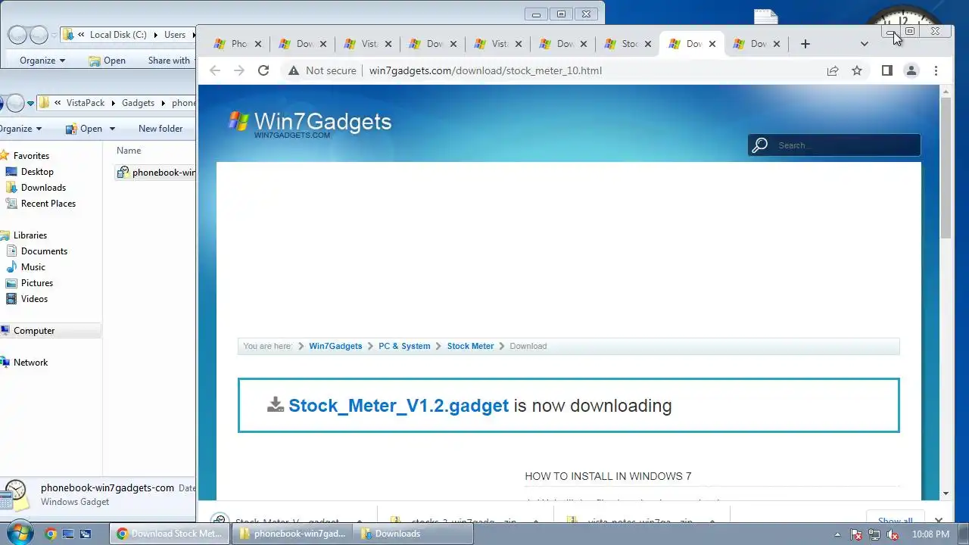Click Gadgets in Explorer breadcrumb
The image size is (969, 545).
(x=138, y=103)
